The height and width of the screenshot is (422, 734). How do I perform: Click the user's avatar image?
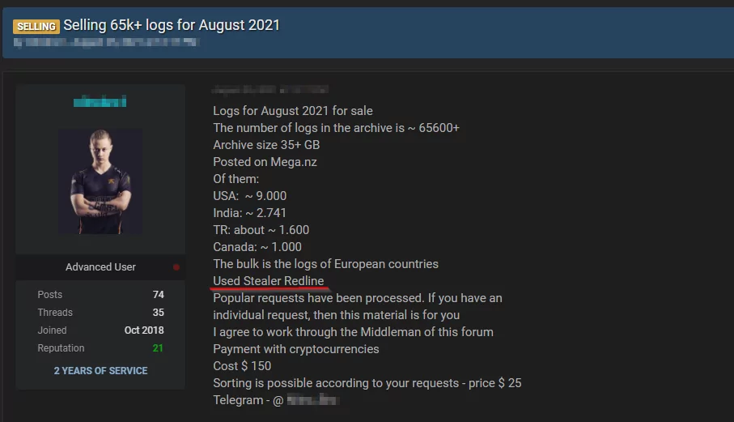click(x=100, y=181)
